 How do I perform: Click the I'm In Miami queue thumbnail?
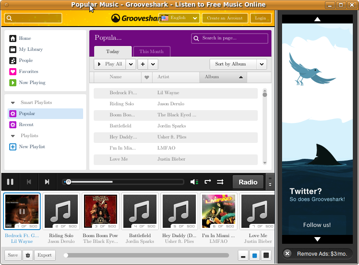pyautogui.click(x=219, y=211)
